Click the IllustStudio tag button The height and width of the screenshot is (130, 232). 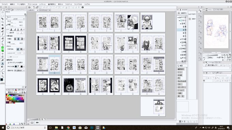coord(182,81)
